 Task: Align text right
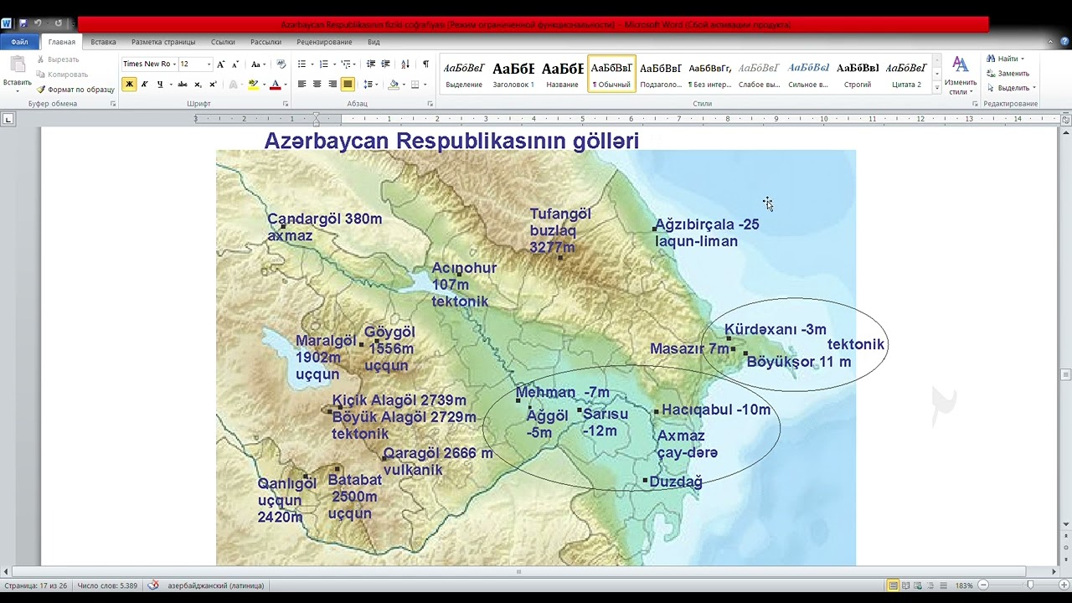[x=332, y=84]
